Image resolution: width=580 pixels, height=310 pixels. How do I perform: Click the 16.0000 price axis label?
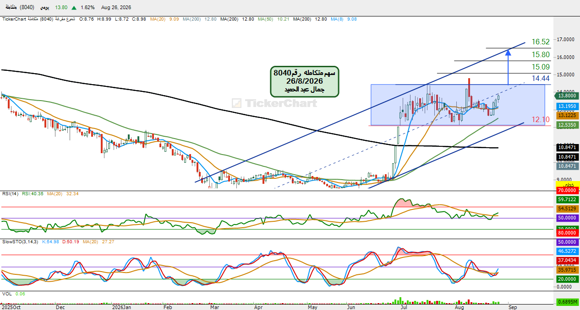(x=566, y=57)
